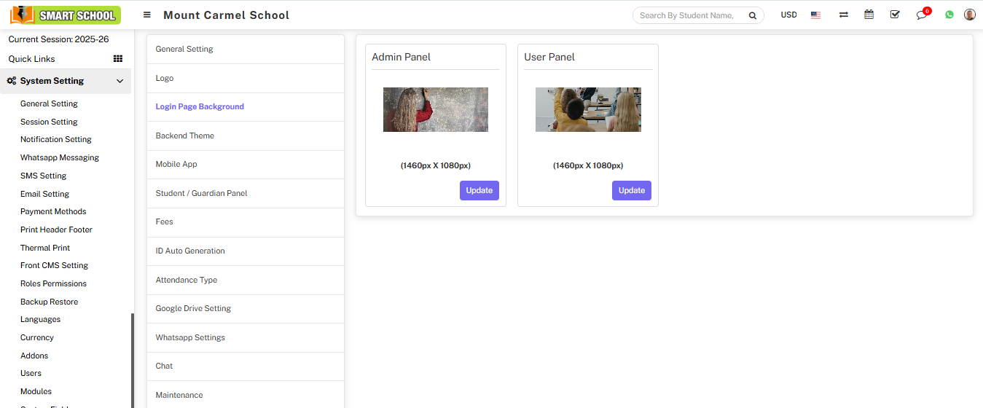This screenshot has height=408, width=983.
Task: Click the Admin Panel background thumbnail
Action: pyautogui.click(x=435, y=109)
